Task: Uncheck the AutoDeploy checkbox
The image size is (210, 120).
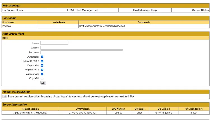Action: [42, 57]
